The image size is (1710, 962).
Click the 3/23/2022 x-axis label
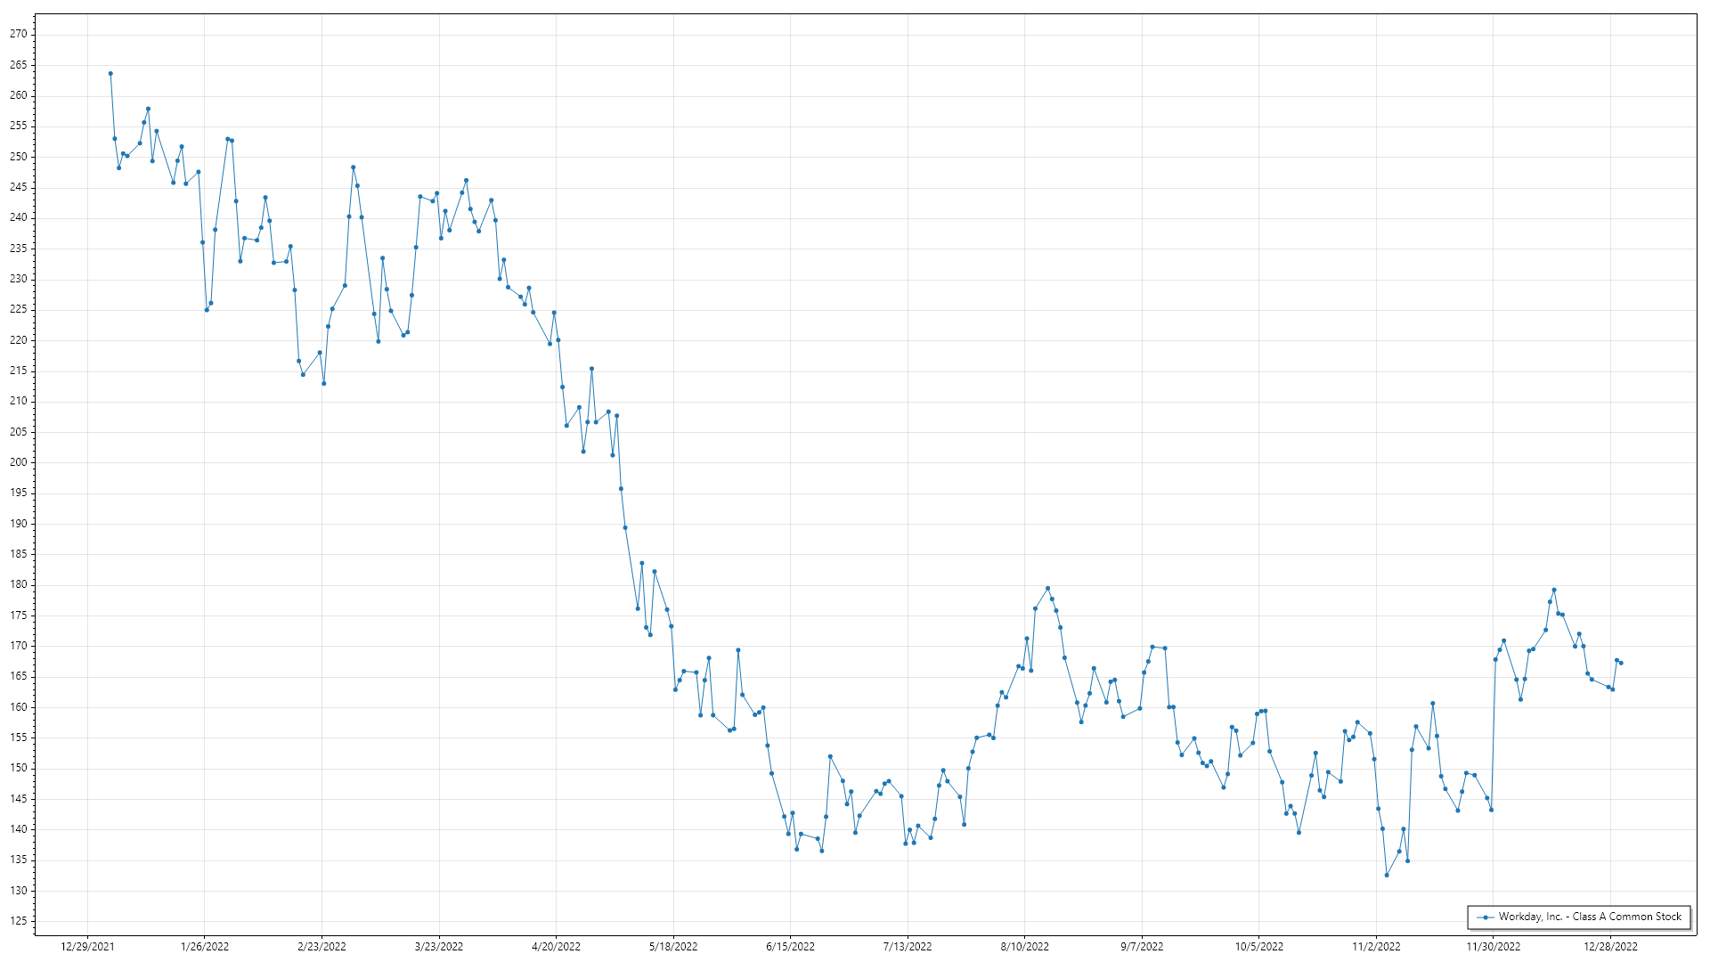(x=439, y=947)
